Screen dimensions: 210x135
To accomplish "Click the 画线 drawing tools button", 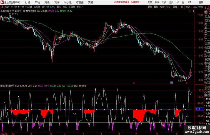I will (175, 7).
